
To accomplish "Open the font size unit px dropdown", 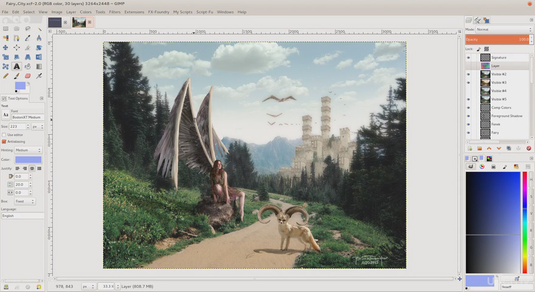I will coord(38,126).
